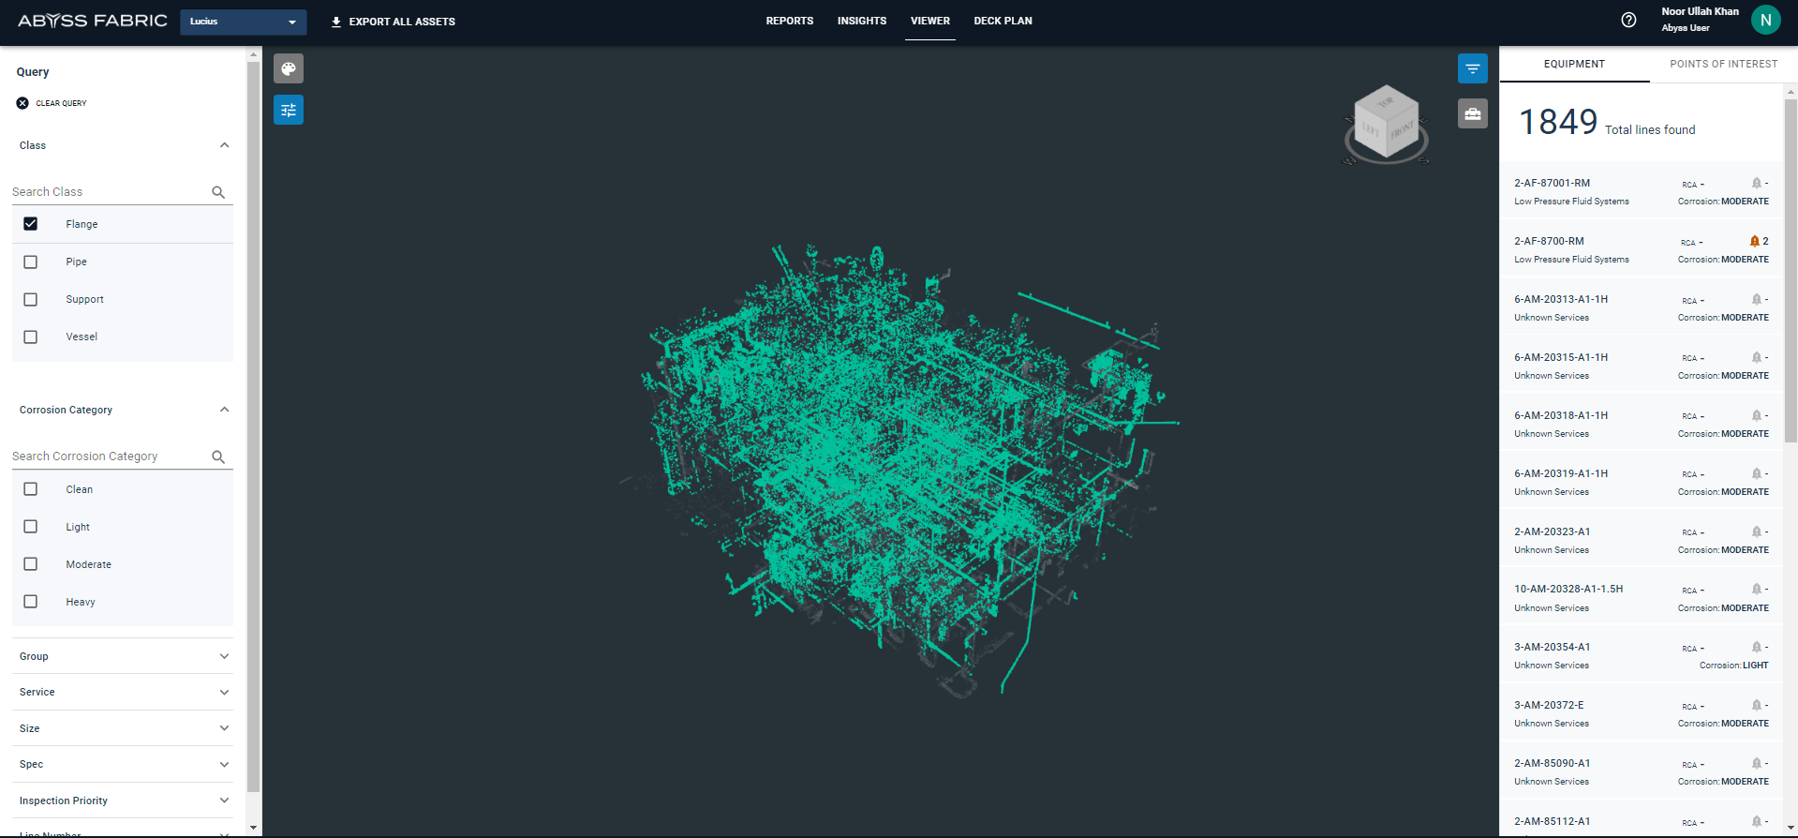Click the filter list icon
Screen dimensions: 1798x838
[x=1472, y=68]
